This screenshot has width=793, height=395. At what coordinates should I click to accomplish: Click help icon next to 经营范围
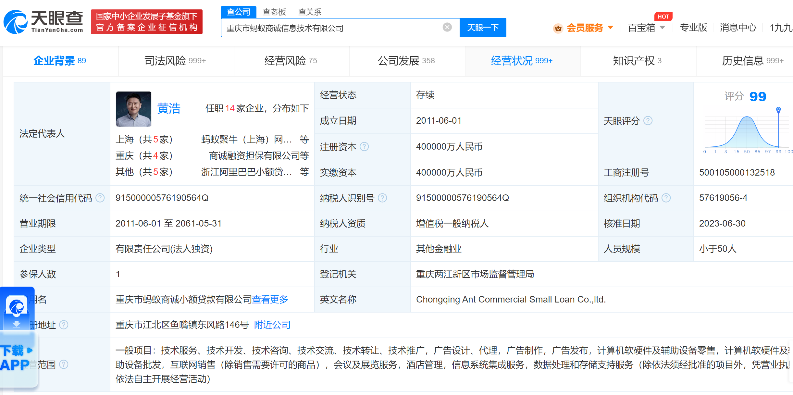(x=64, y=364)
